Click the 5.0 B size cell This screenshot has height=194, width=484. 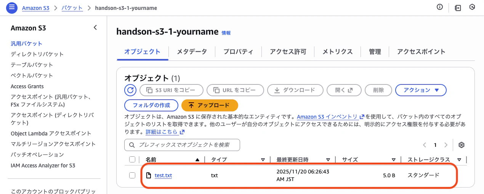click(x=389, y=175)
